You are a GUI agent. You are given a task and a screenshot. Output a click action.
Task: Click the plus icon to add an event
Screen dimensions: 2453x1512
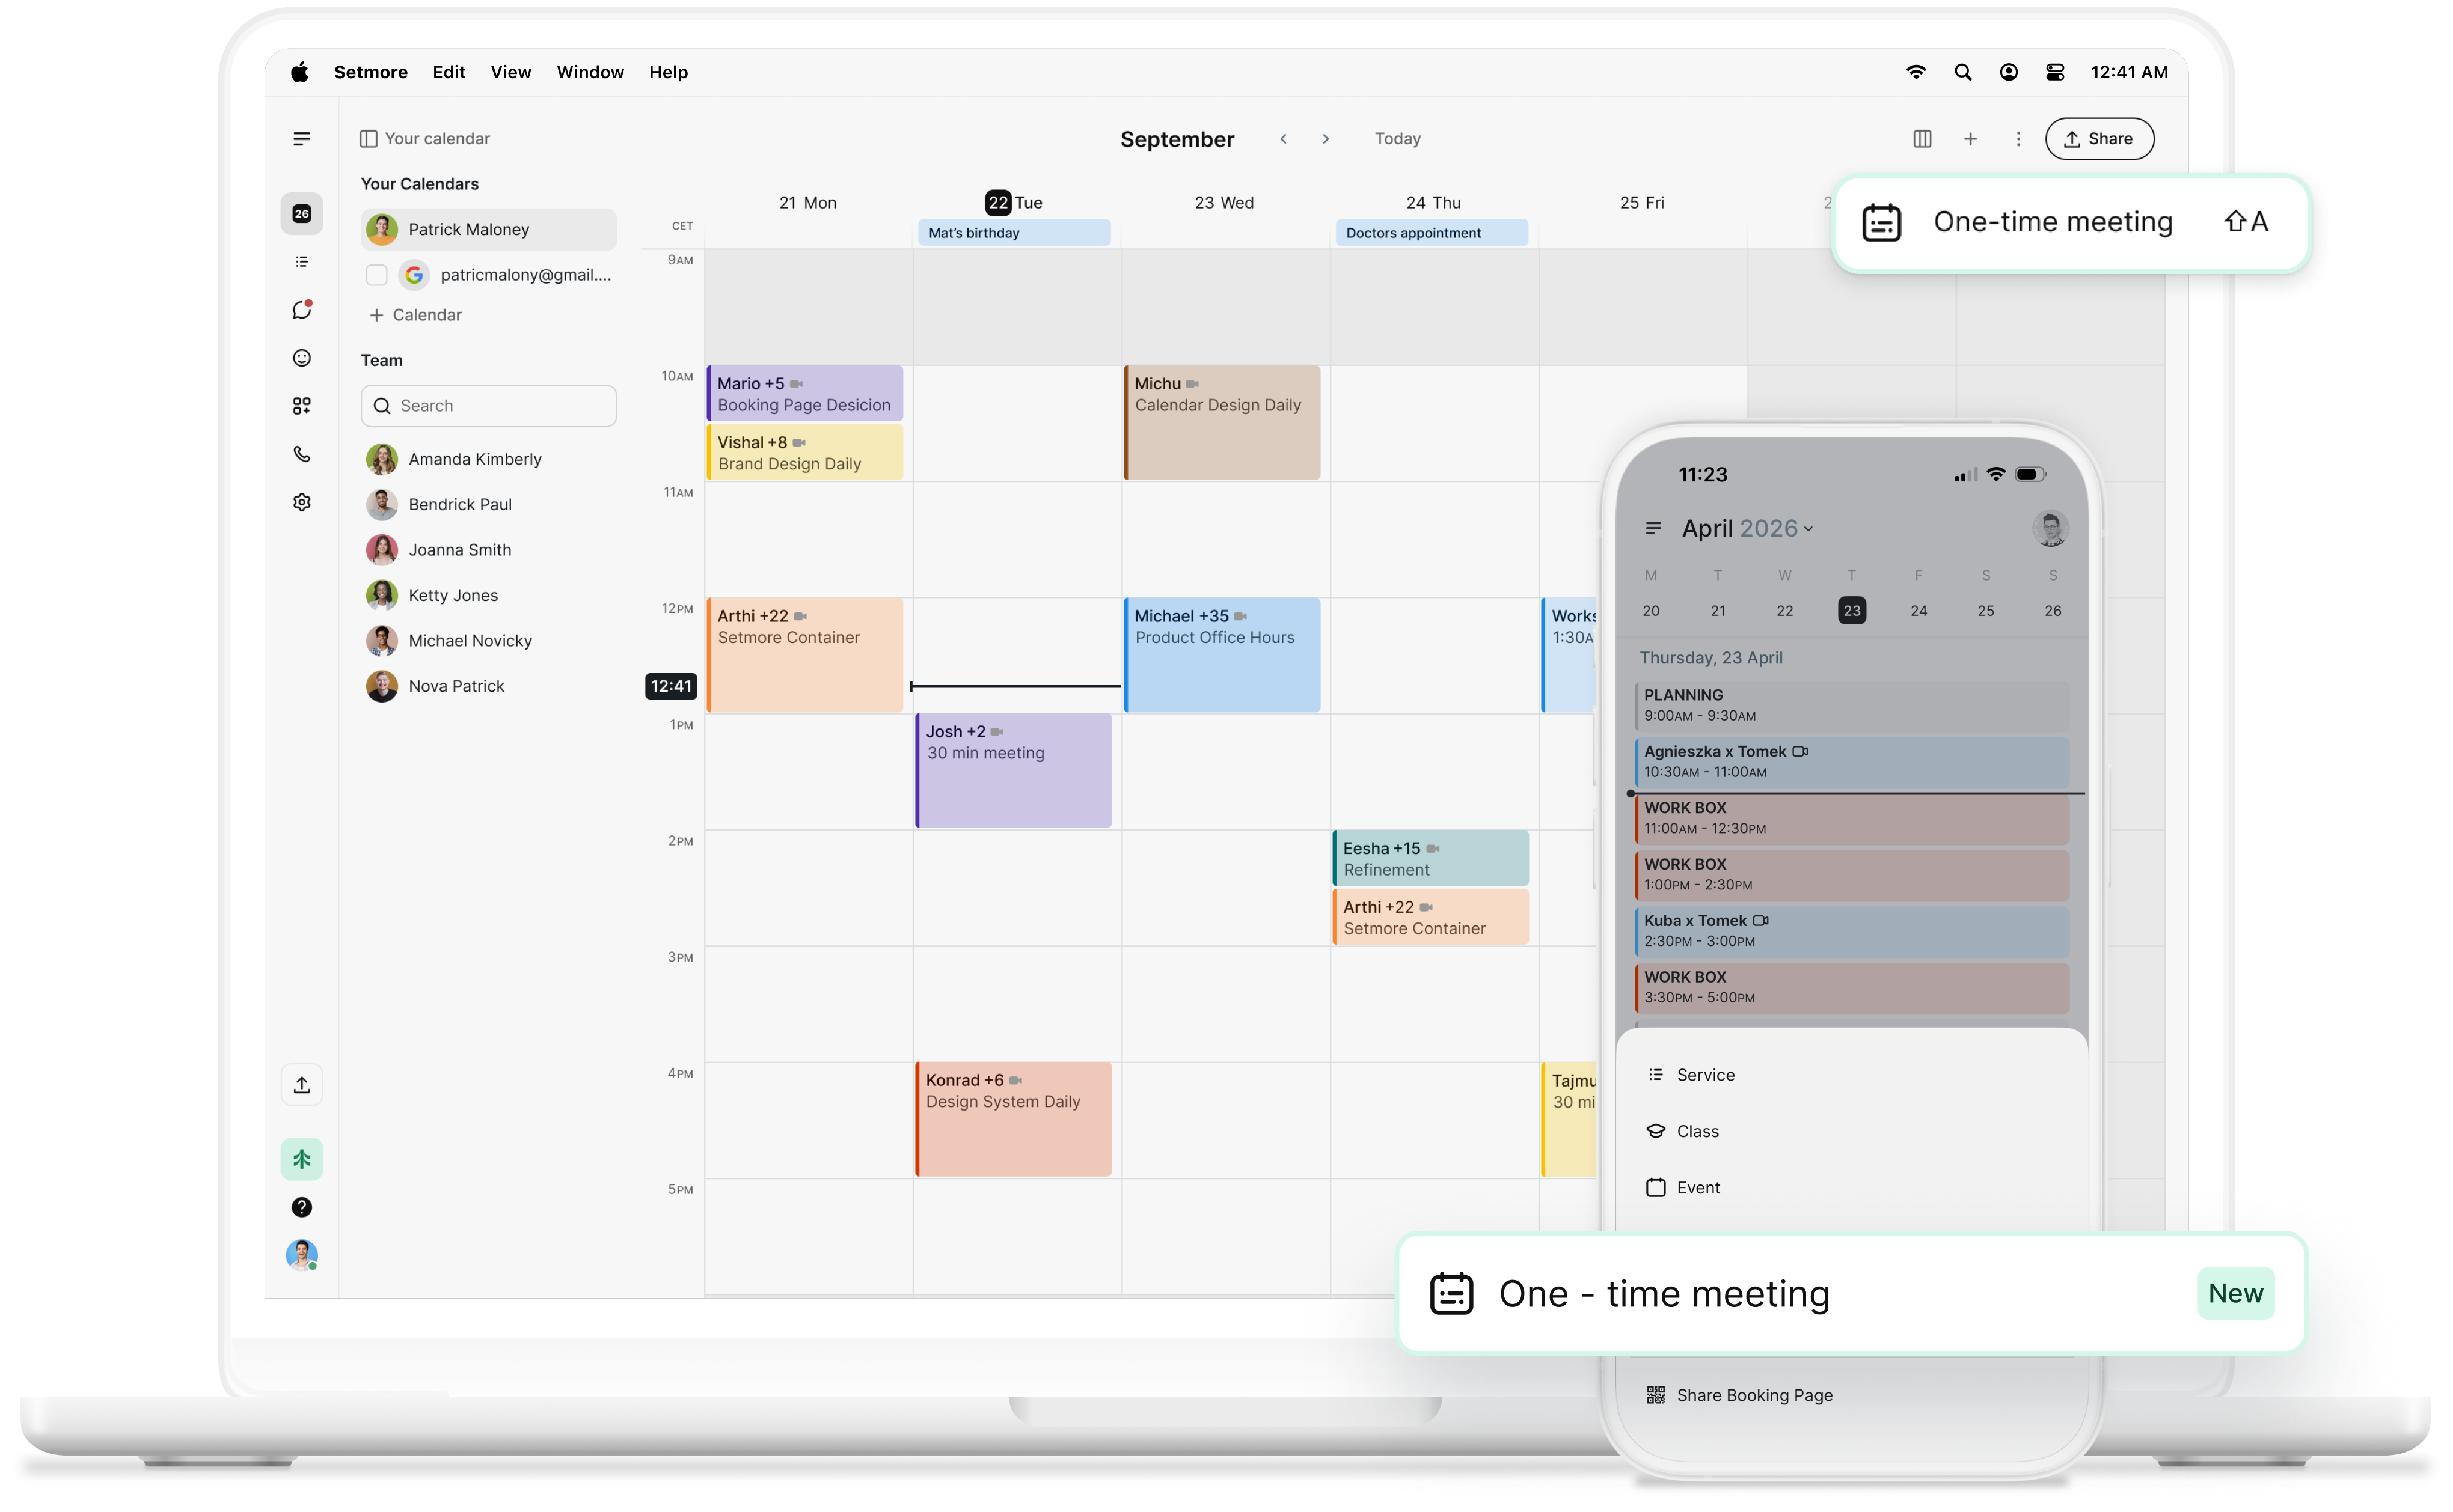pos(1970,139)
